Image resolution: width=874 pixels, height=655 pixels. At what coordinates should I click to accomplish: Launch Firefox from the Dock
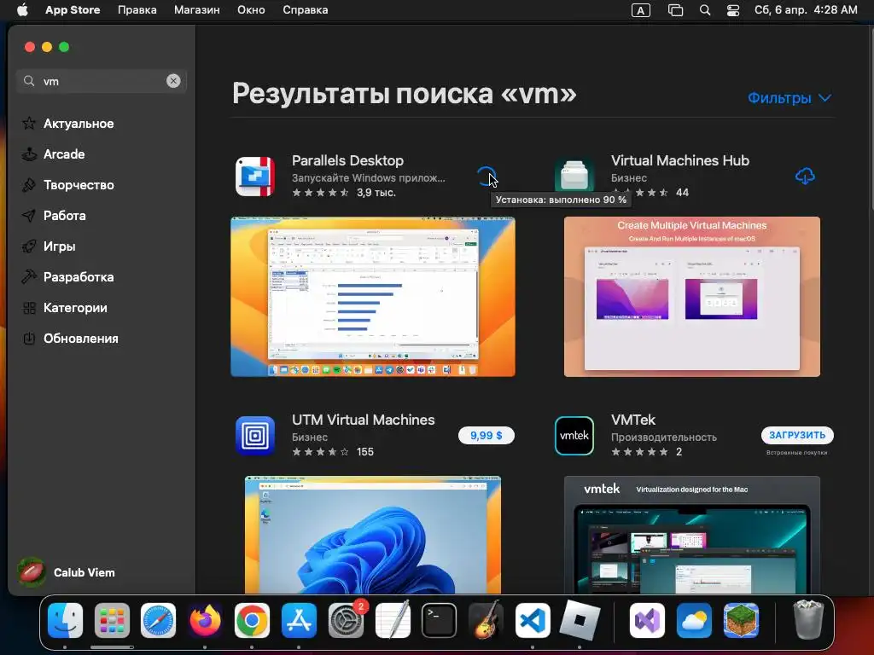[x=205, y=620]
